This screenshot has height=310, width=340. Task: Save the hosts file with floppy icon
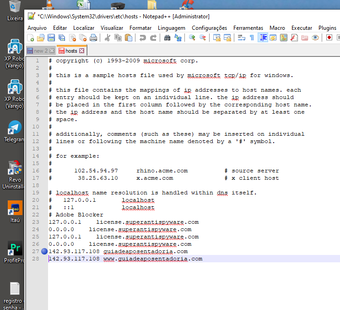click(51, 38)
